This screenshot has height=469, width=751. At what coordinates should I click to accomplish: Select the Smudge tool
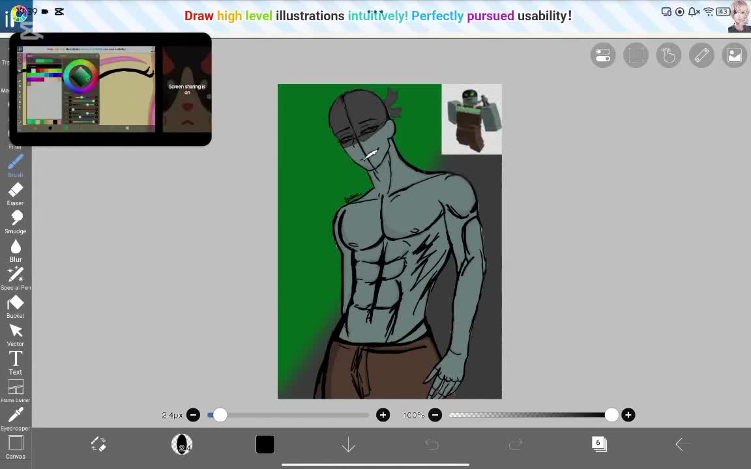pos(16,222)
